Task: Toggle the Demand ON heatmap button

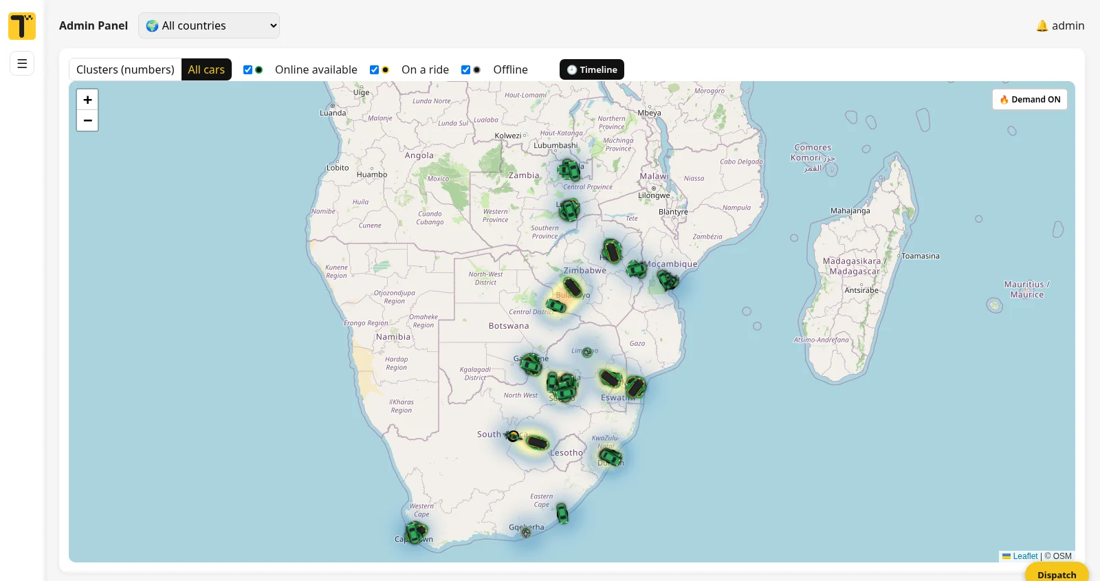Action: click(1030, 100)
